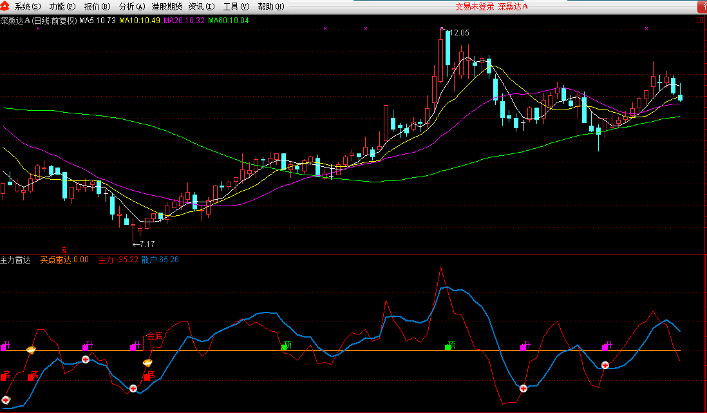The height and width of the screenshot is (413, 707).
Task: Open the 报价 menu
Action: tap(97, 6)
